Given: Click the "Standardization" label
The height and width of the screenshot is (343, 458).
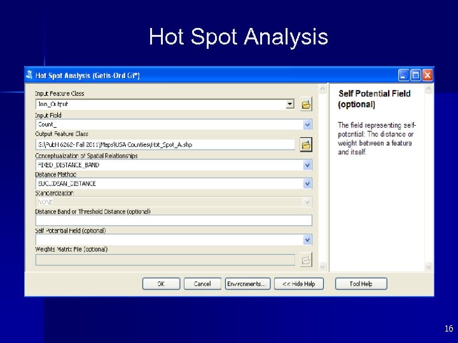Looking at the screenshot, I should [54, 193].
